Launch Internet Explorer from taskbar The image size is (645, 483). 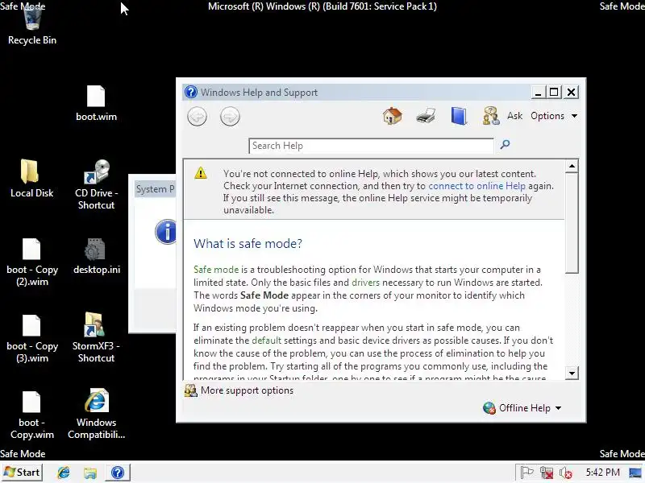coord(64,473)
